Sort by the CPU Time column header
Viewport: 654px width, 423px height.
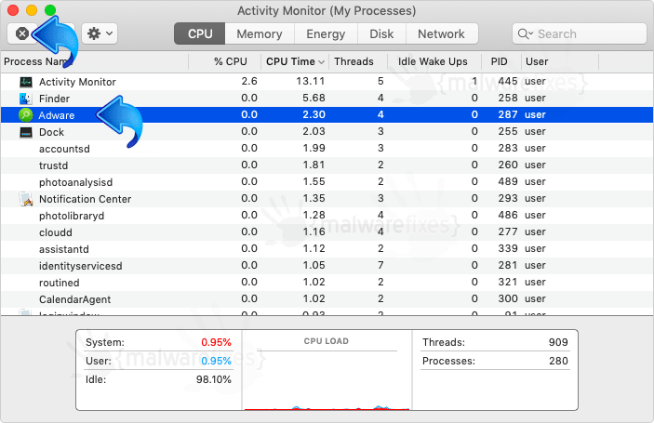(295, 61)
